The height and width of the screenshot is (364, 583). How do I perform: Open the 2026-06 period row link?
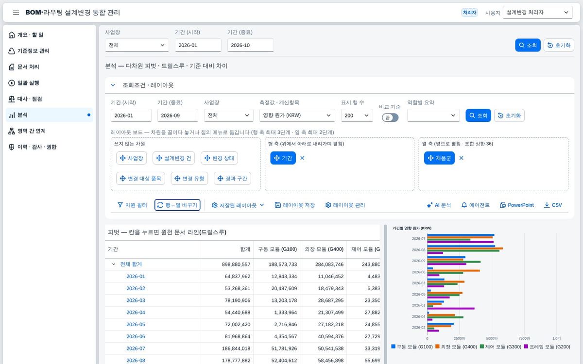pos(136,336)
